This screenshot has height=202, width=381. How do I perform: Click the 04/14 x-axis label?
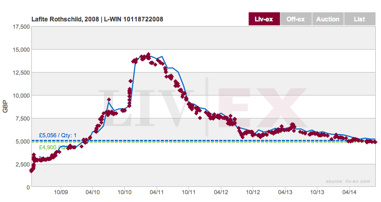pyautogui.click(x=349, y=192)
